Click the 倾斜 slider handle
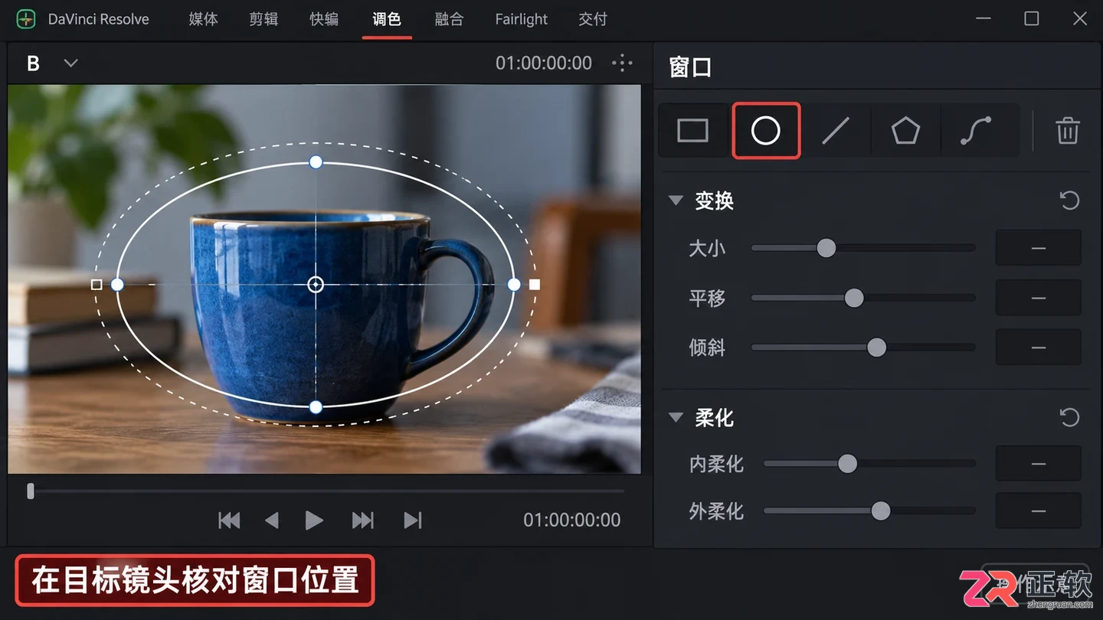The width and height of the screenshot is (1103, 620). [x=876, y=348]
